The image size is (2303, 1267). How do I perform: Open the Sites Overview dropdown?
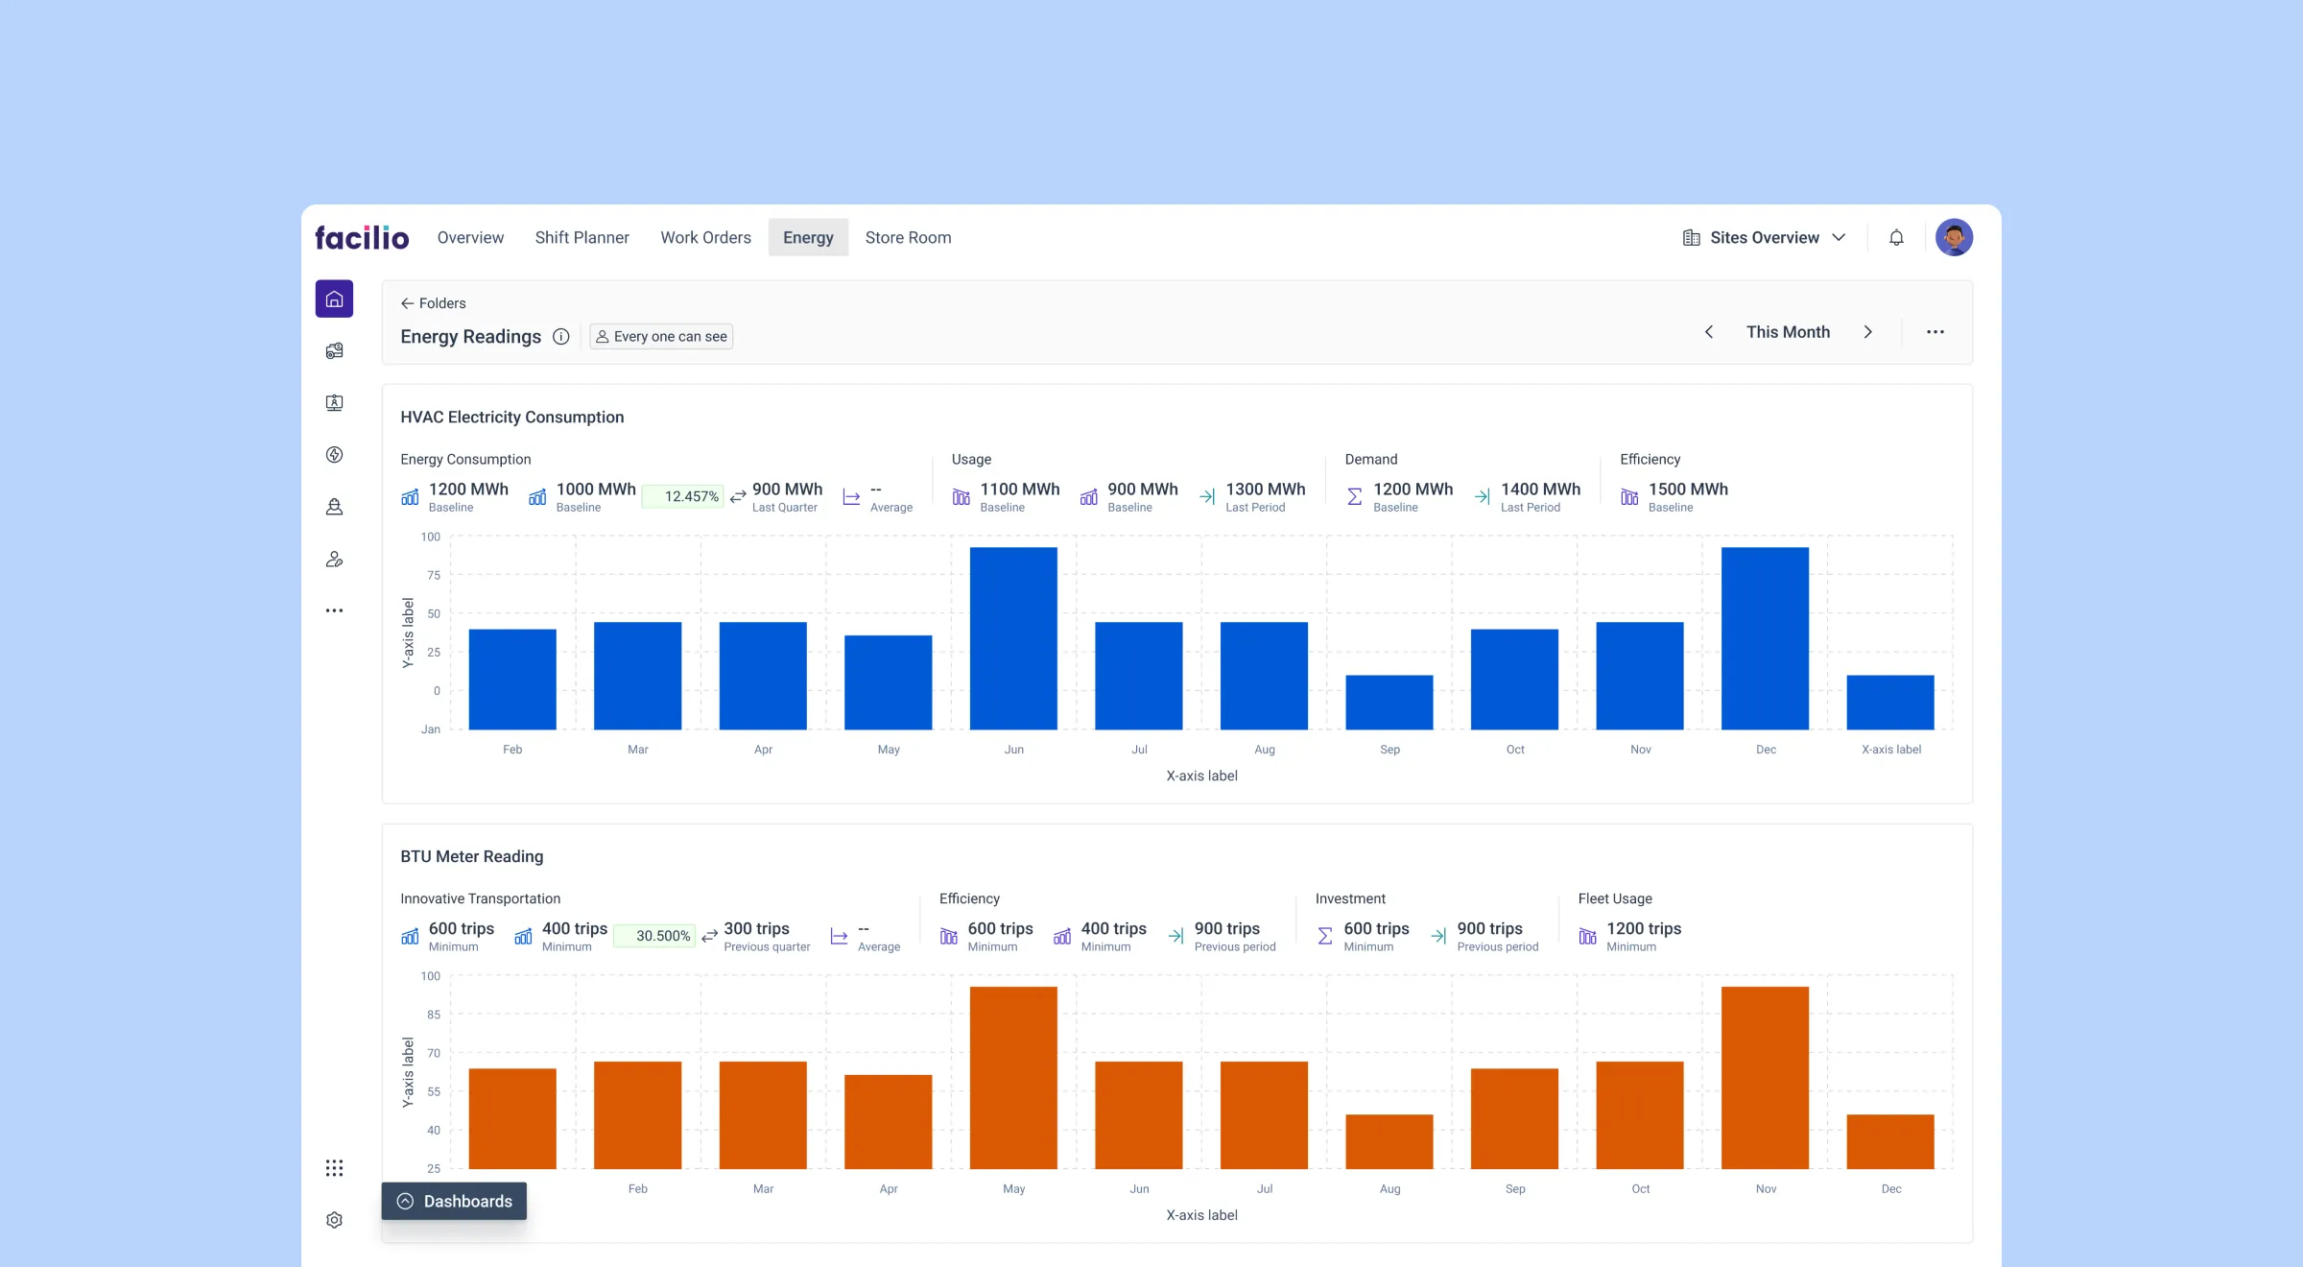tap(1764, 237)
